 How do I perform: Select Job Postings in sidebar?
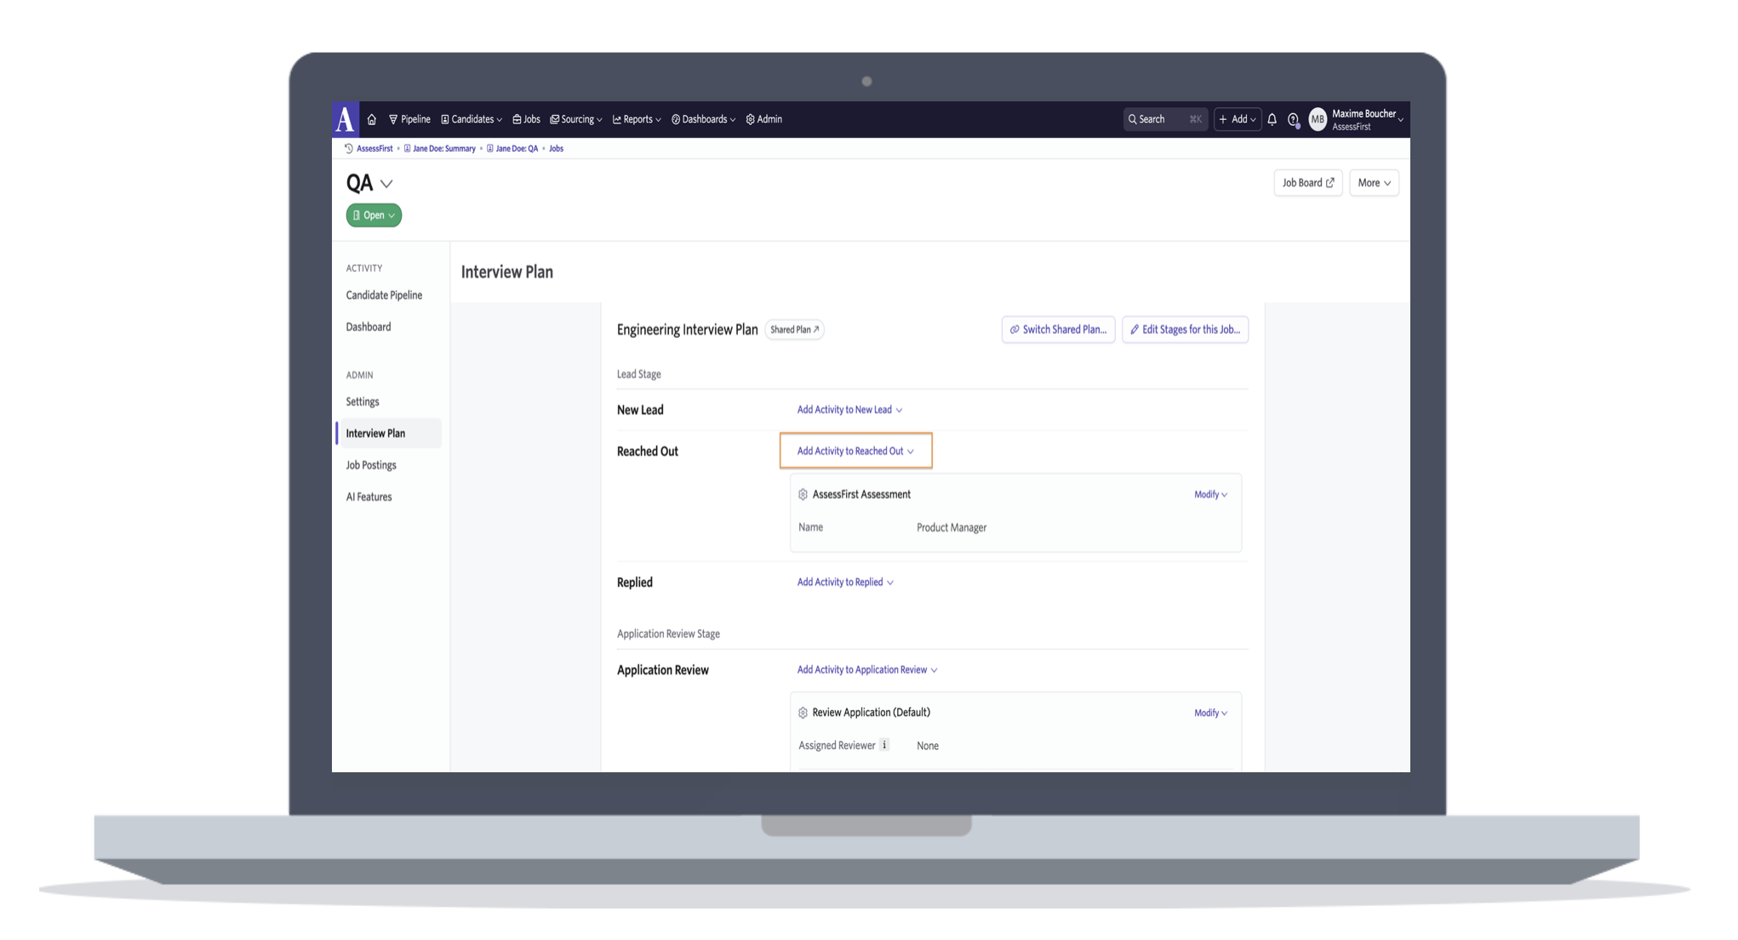point(371,465)
